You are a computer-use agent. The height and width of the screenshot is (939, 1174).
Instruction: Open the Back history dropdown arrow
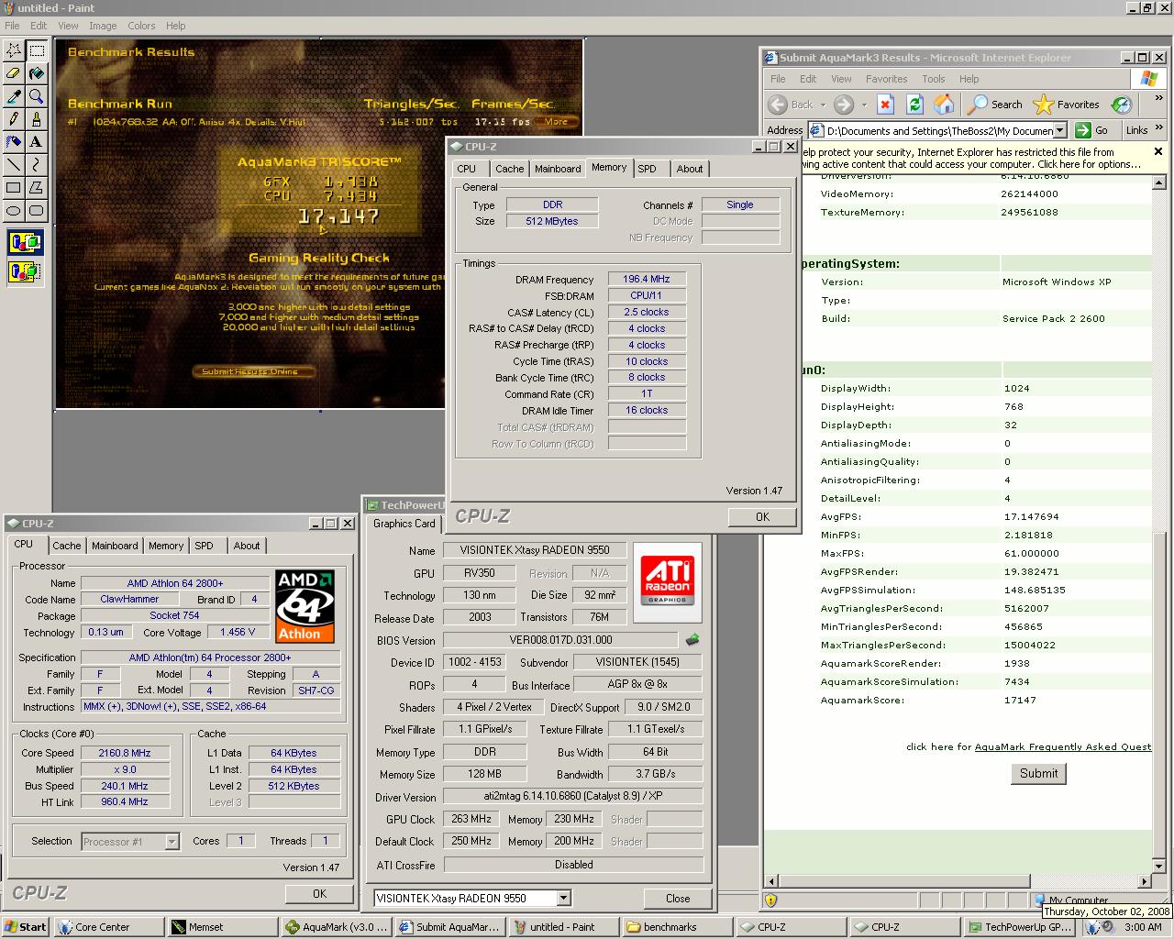[x=823, y=105]
